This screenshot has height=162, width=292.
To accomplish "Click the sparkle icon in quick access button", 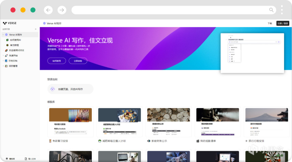I will pyautogui.click(x=52, y=89).
